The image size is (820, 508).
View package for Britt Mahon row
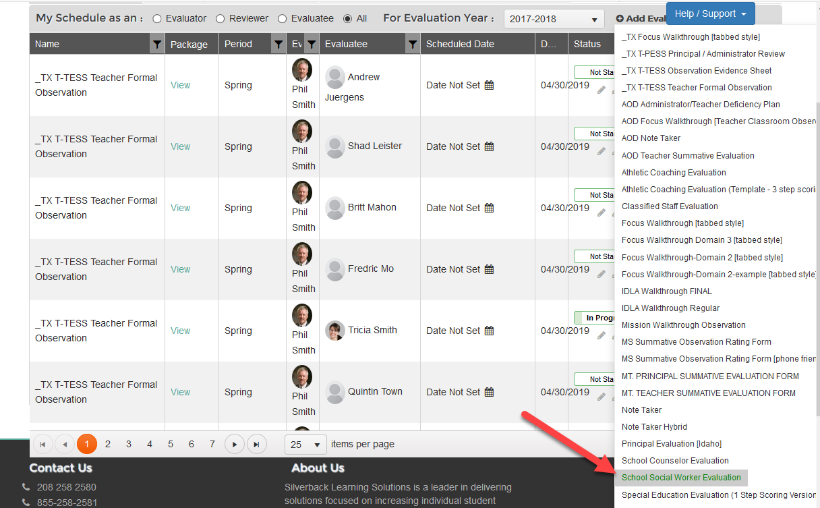(180, 208)
